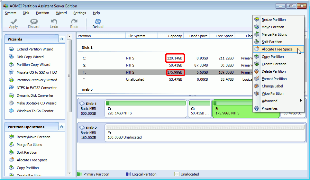Collapse the Partition Operations panel
Screen dimensions: 310x180
62,127
